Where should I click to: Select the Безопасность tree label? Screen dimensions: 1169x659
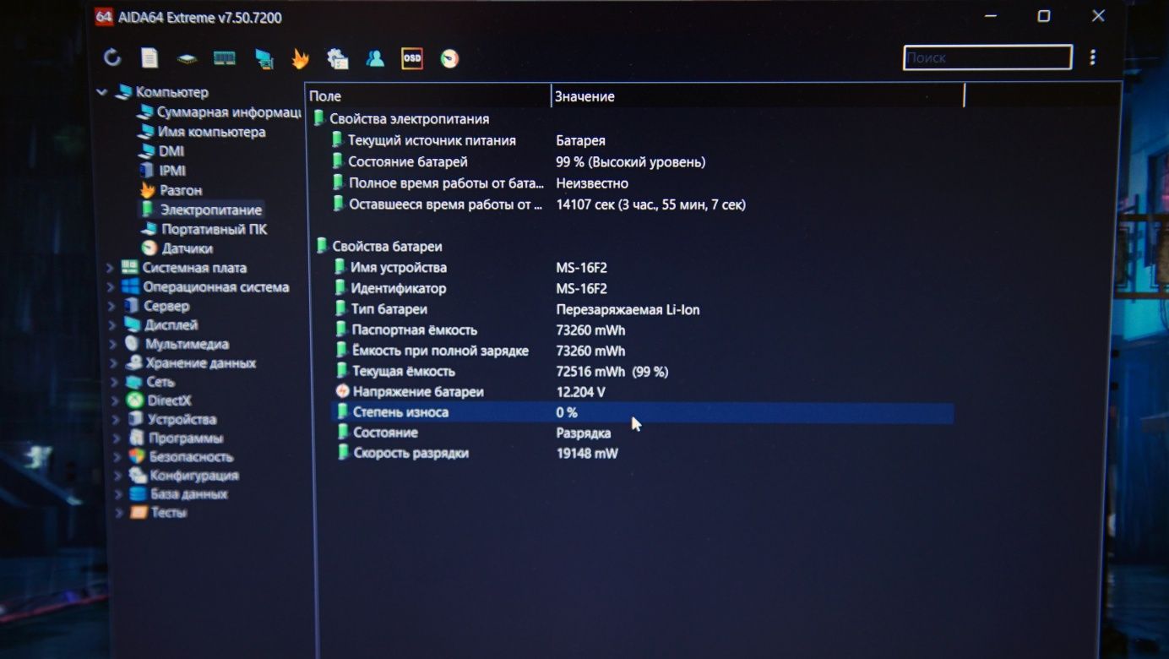[x=192, y=456]
